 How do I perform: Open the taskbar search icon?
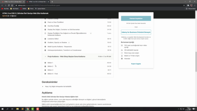click(7, 109)
